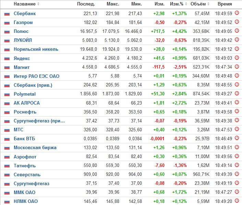
Task: Open the Polymetal stock link
Action: [25, 94]
